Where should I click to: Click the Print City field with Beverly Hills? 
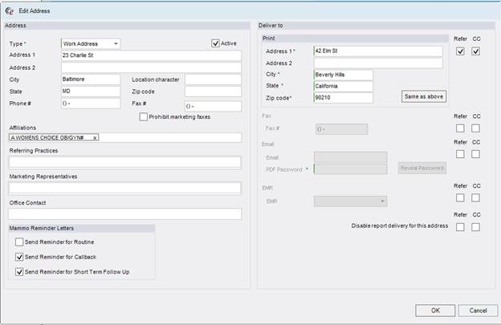click(343, 75)
